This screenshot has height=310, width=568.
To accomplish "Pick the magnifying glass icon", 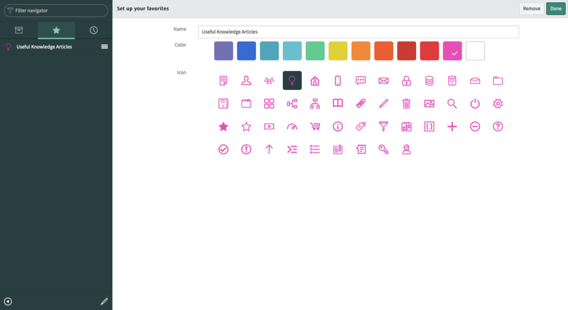I will coord(452,104).
